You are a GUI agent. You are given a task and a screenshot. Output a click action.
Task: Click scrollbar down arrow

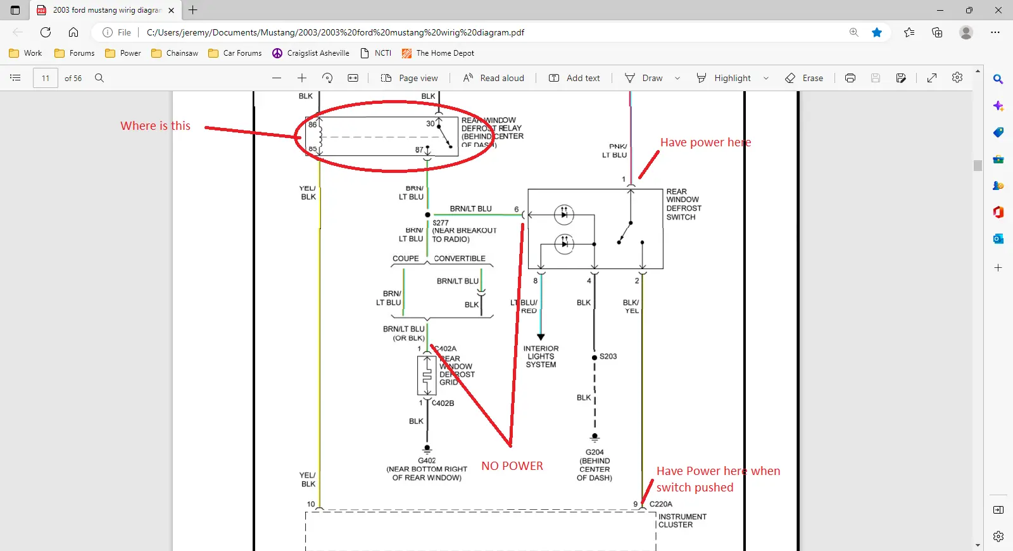[x=978, y=545]
